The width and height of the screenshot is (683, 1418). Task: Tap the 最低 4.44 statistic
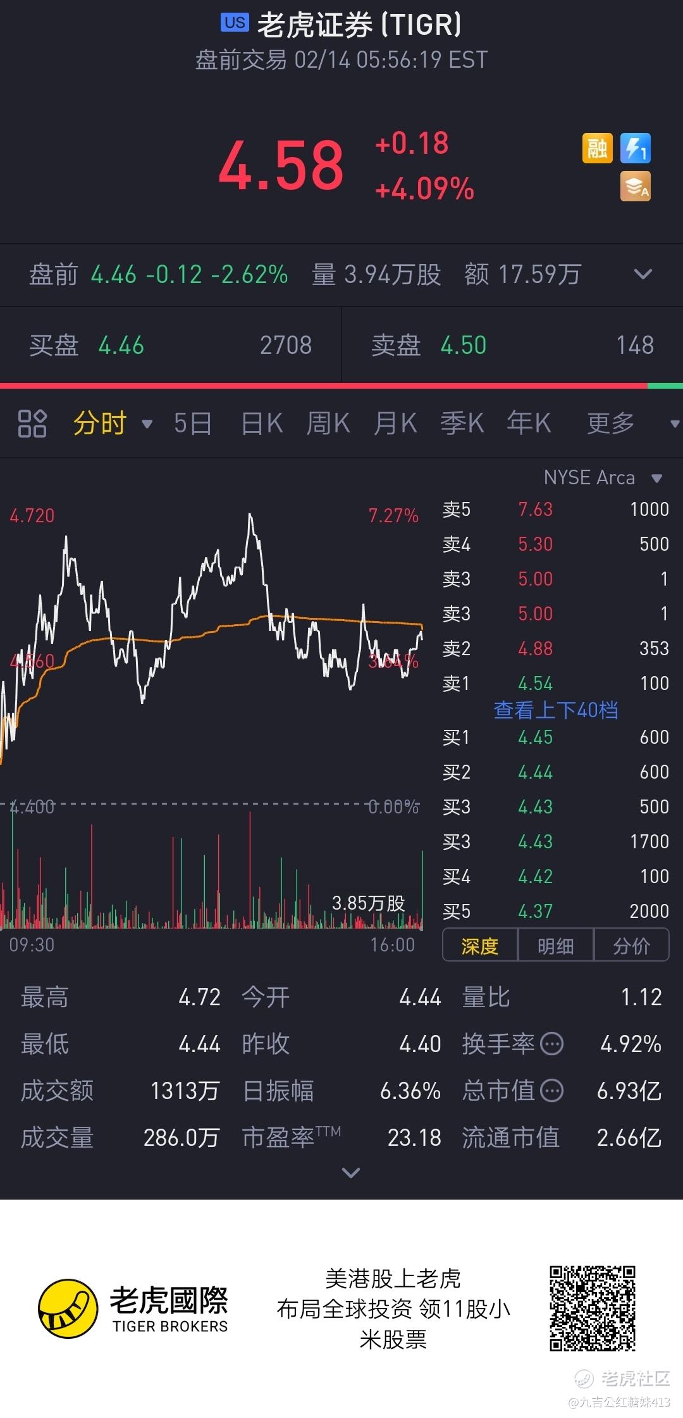coord(121,1045)
